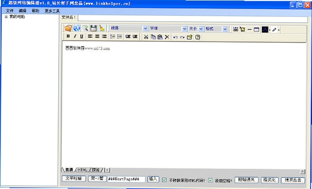The width and height of the screenshot is (312, 189).
Task: Switch to the HTML tab
Action: coord(82,170)
